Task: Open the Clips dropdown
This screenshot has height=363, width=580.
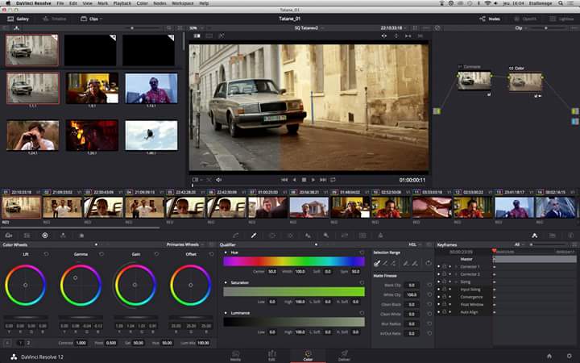Action: [x=91, y=19]
